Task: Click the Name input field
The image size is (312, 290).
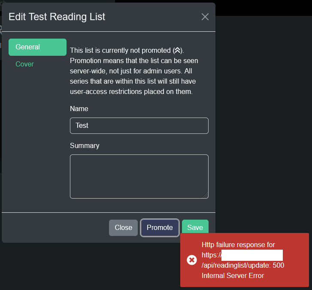Action: pos(139,126)
